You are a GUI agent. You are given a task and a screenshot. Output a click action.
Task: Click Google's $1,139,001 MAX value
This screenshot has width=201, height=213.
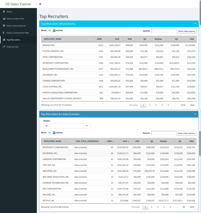pyautogui.click(x=190, y=45)
